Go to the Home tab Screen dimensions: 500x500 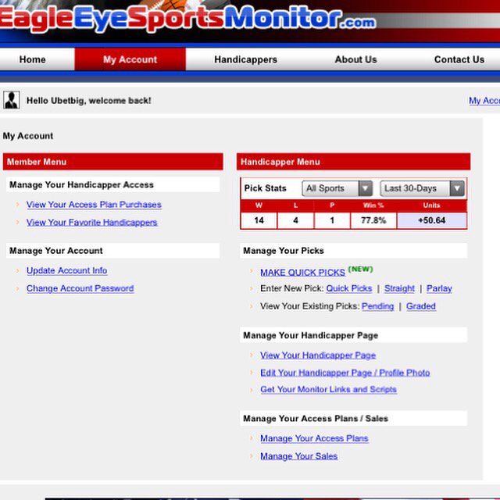(33, 59)
